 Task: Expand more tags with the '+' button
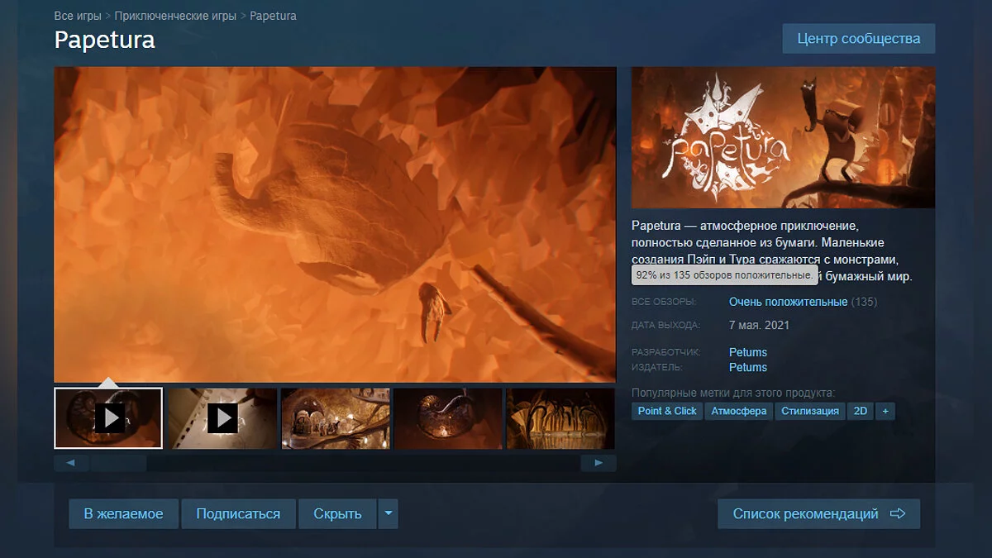(885, 411)
